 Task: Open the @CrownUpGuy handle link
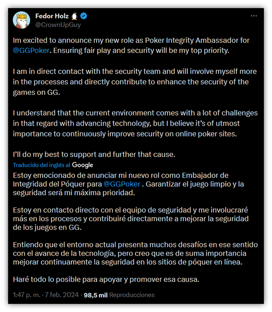[58, 25]
